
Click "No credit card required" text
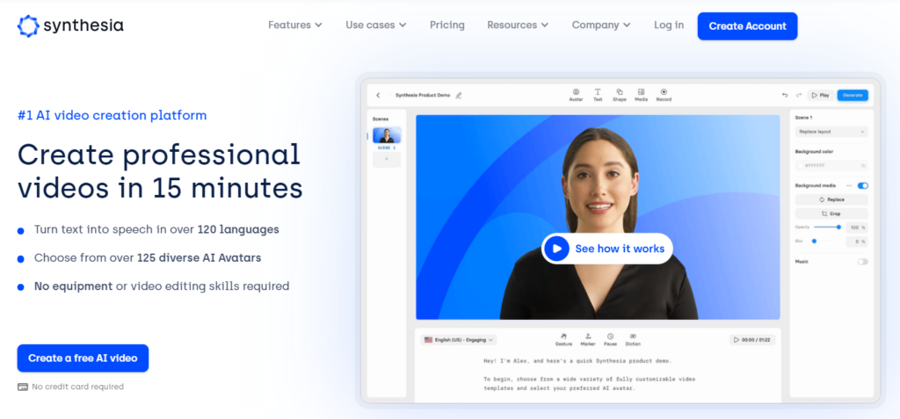[77, 386]
